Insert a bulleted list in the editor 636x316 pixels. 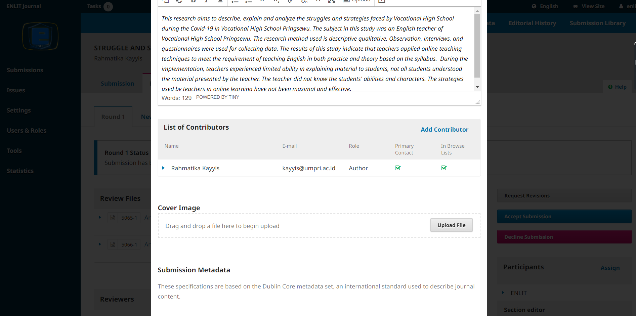pos(235,1)
